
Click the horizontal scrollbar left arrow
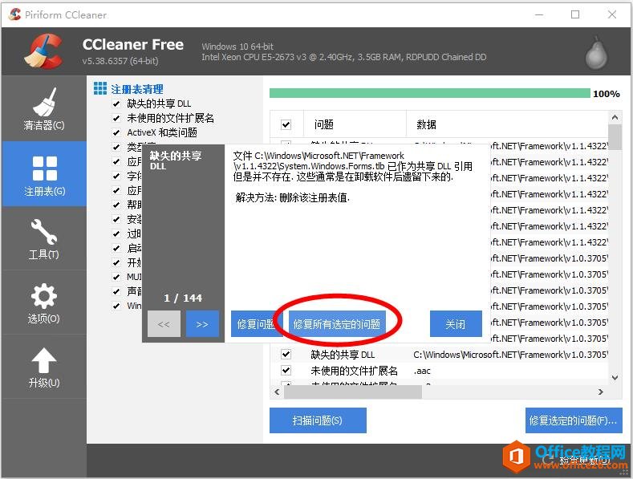pos(277,392)
